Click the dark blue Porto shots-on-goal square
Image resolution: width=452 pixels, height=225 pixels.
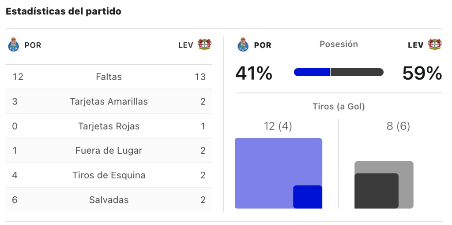coord(308,197)
